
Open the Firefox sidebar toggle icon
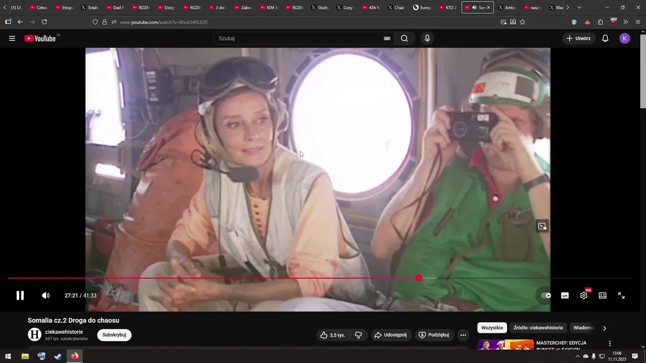click(8, 22)
